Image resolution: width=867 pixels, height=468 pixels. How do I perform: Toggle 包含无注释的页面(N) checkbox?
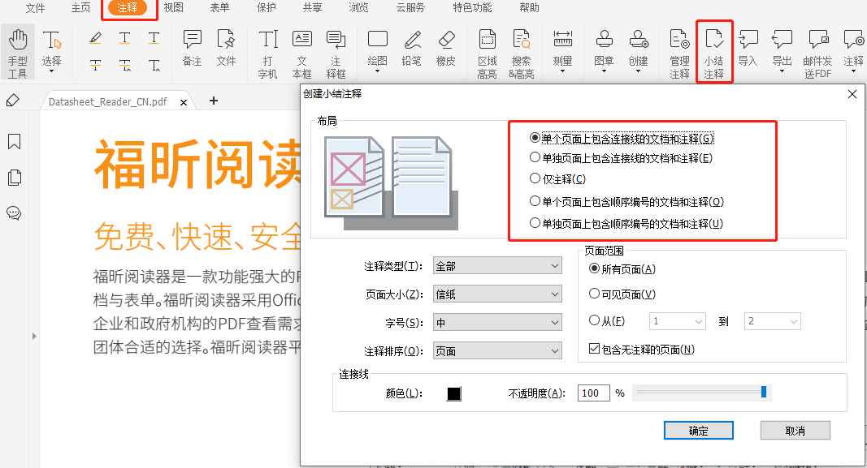click(x=595, y=350)
